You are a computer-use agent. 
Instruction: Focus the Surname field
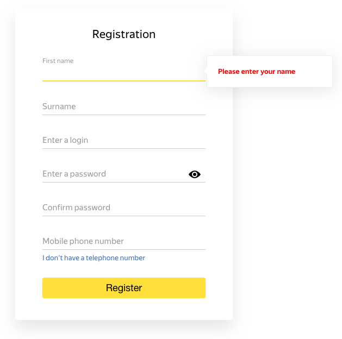[124, 106]
